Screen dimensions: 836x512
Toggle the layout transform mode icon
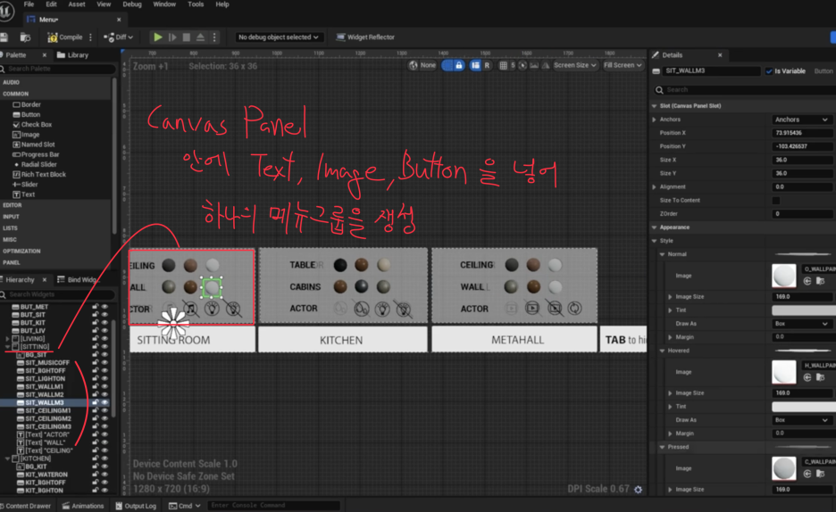(x=475, y=65)
